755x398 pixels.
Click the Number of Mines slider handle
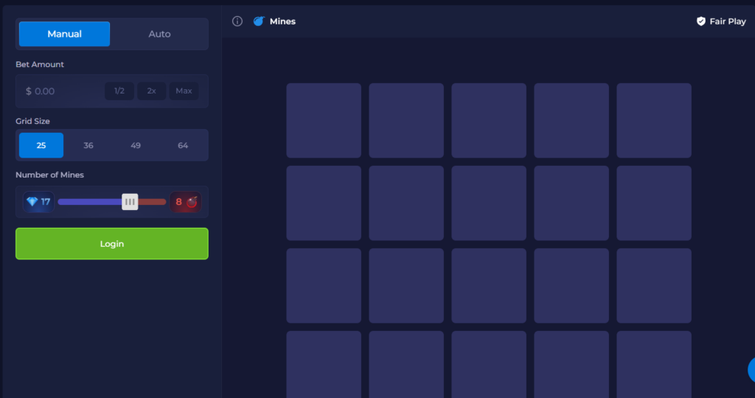[130, 202]
